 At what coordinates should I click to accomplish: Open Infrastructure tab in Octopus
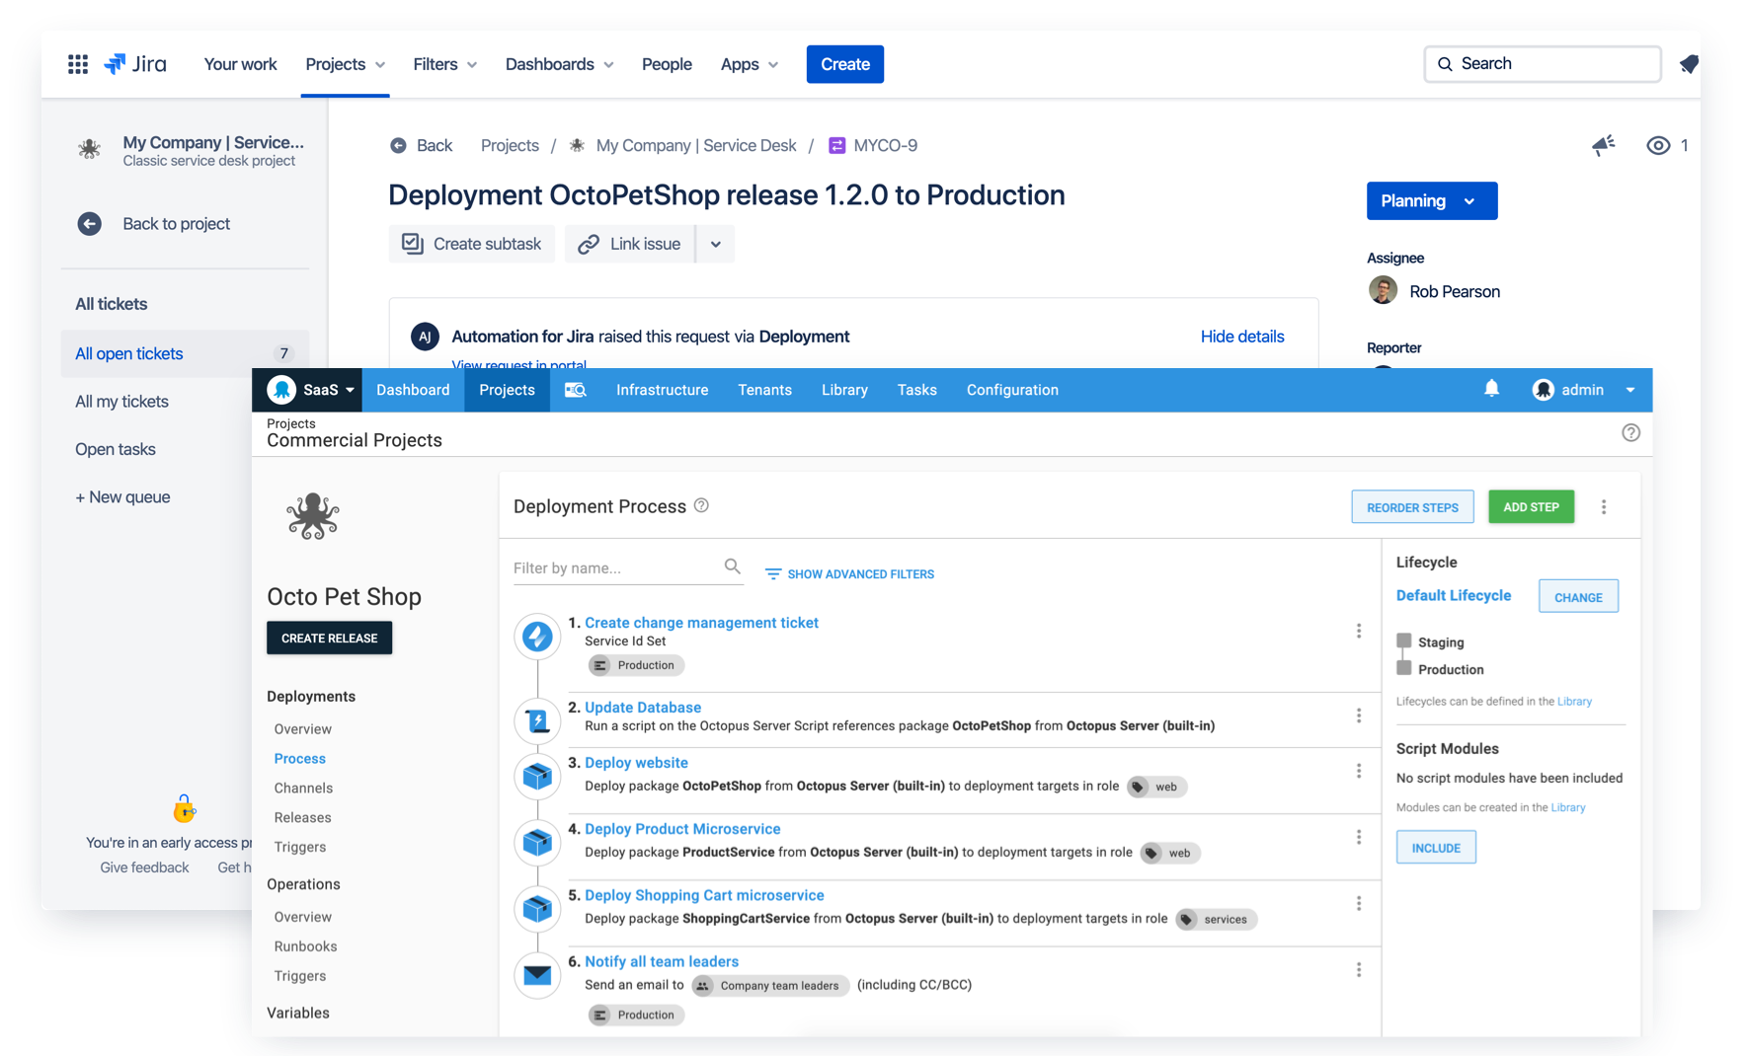tap(662, 390)
